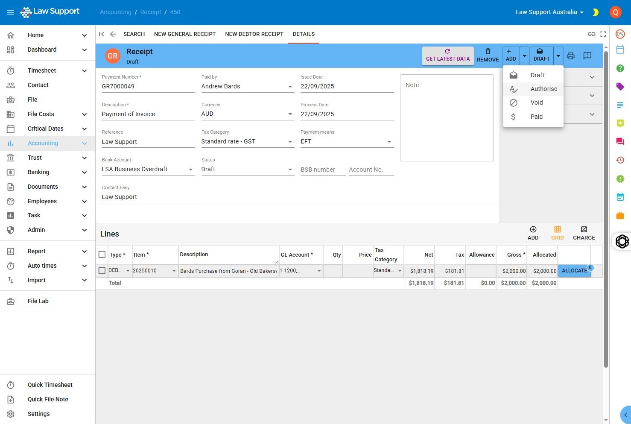Open Settings via the gear icon

(x=11, y=414)
